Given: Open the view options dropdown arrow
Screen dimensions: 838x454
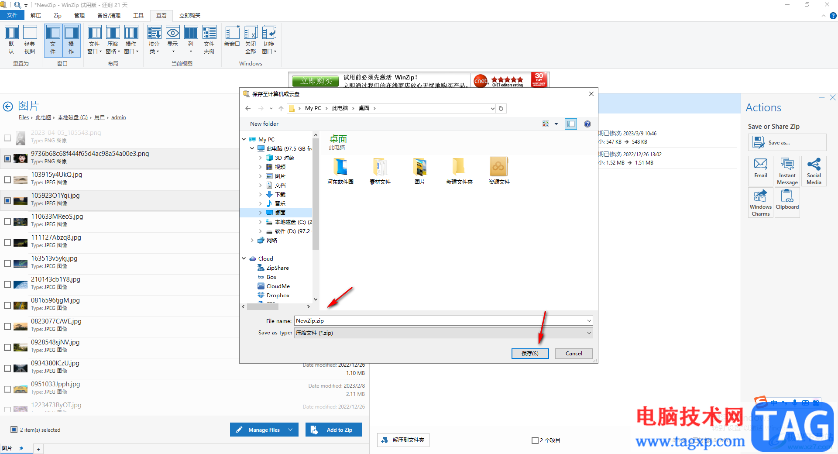Looking at the screenshot, I should (x=556, y=124).
